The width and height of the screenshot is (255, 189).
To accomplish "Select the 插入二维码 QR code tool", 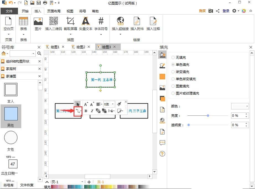I will (54, 25).
